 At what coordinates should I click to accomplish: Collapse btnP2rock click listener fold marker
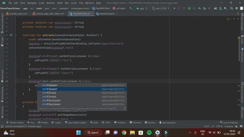(16, 56)
